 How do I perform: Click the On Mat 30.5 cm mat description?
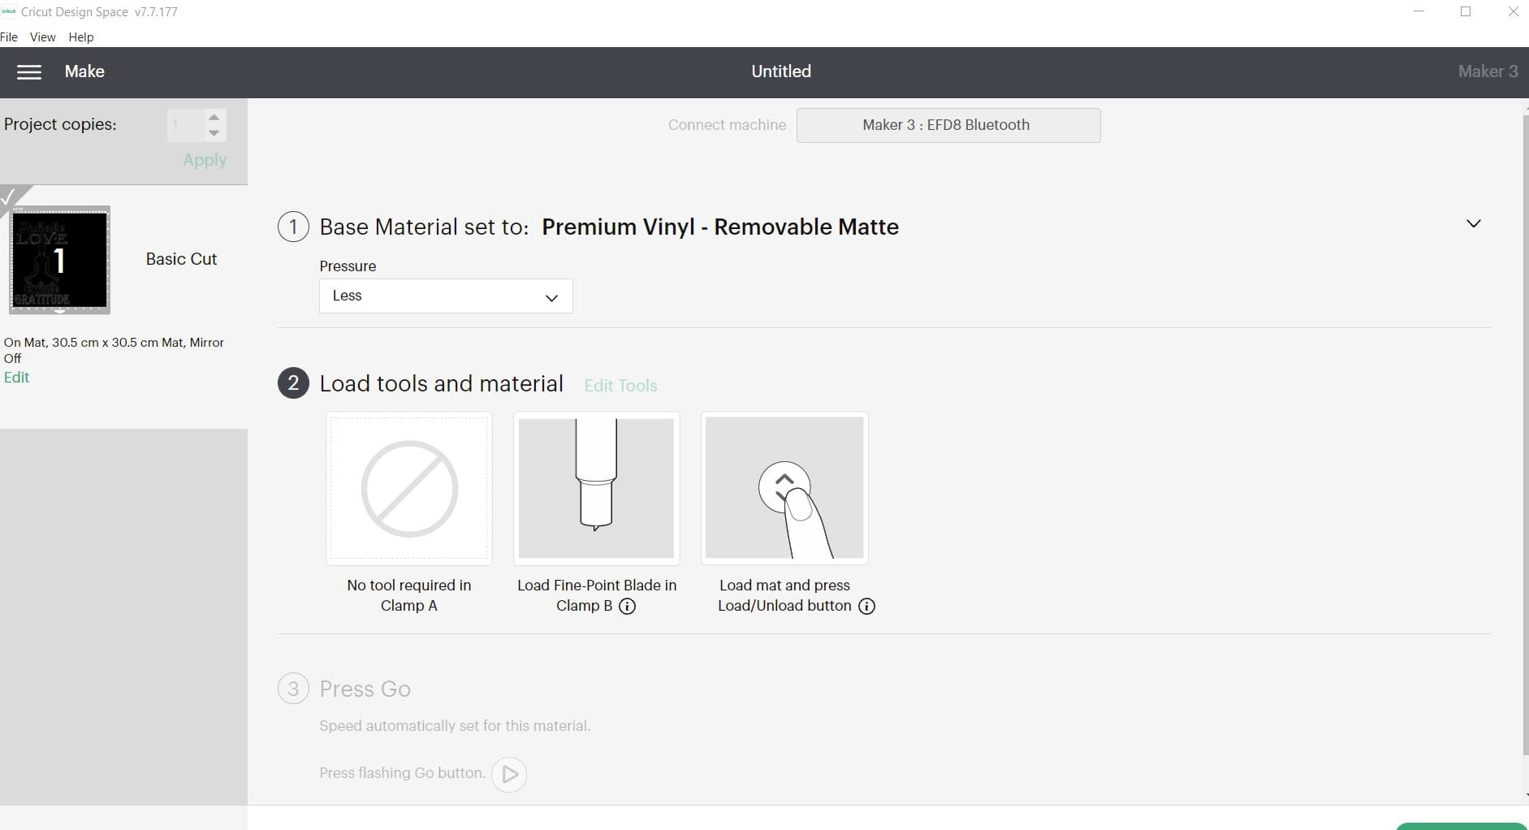pos(114,350)
